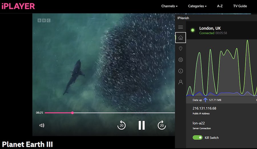Open IPVanish information icon
257x149 pixels.
(x=180, y=71)
